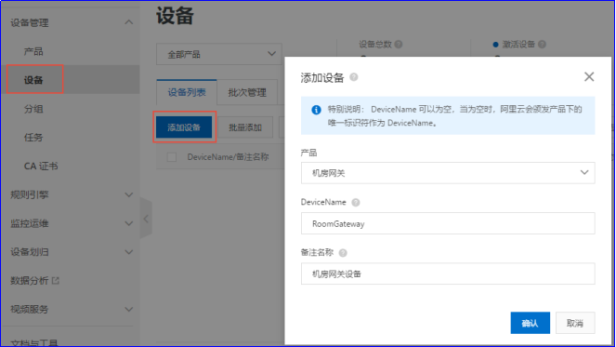Click info icon in 特别说明 notice
Screen dimensions: 616x347
316,110
